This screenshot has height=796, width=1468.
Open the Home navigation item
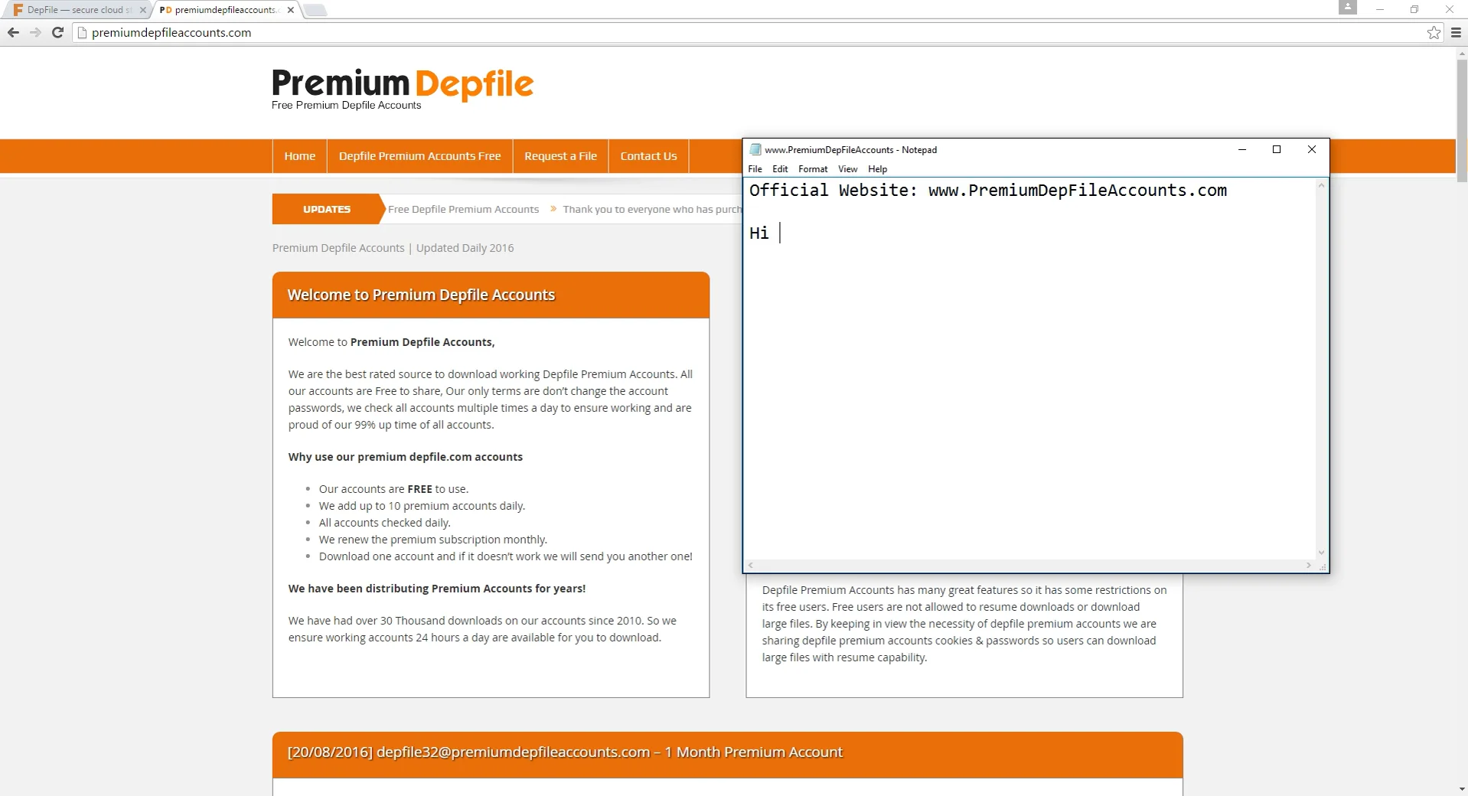click(x=299, y=156)
